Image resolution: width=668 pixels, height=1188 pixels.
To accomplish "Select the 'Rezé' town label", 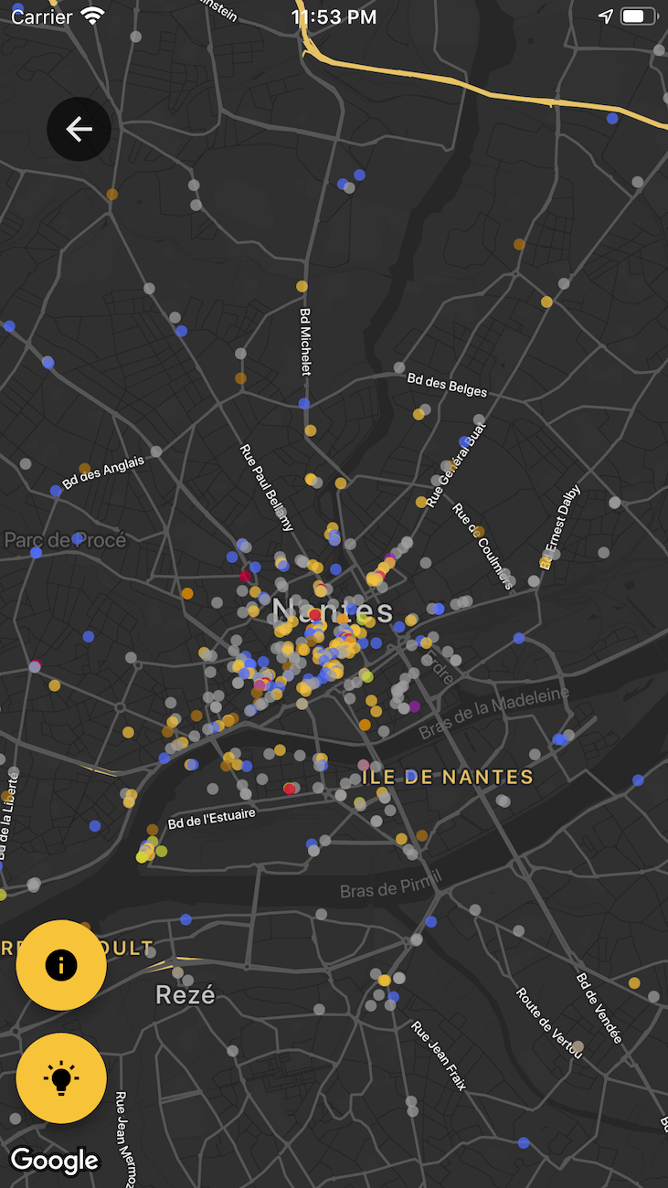I will (186, 994).
